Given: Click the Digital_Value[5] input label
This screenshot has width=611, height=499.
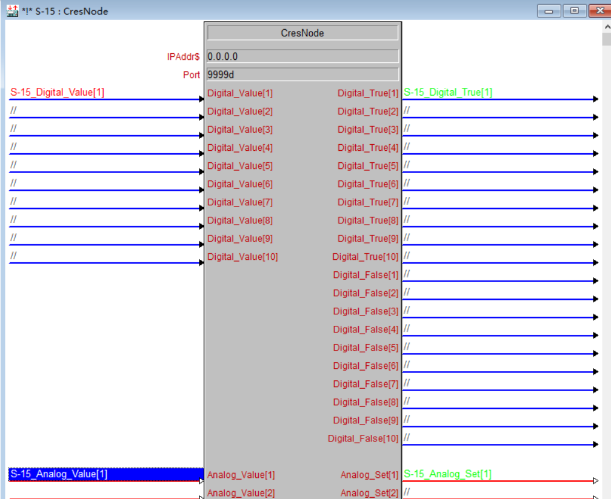Looking at the screenshot, I should (x=240, y=166).
